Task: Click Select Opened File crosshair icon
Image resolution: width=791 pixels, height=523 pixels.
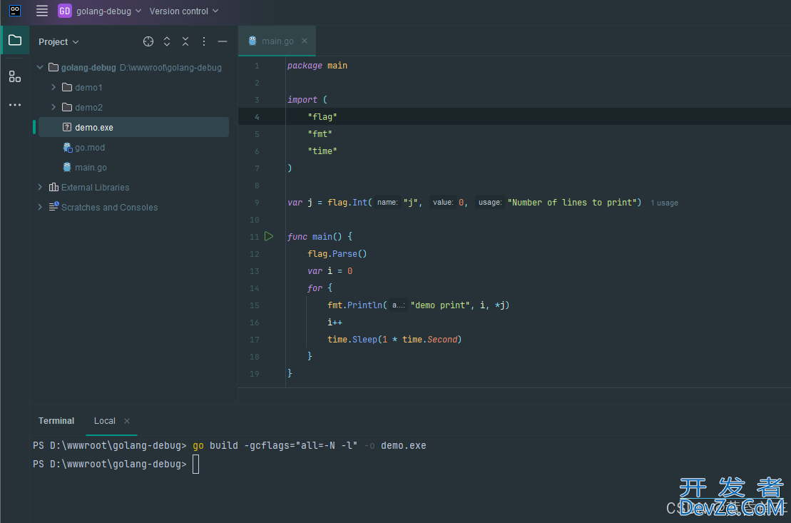Action: [148, 41]
